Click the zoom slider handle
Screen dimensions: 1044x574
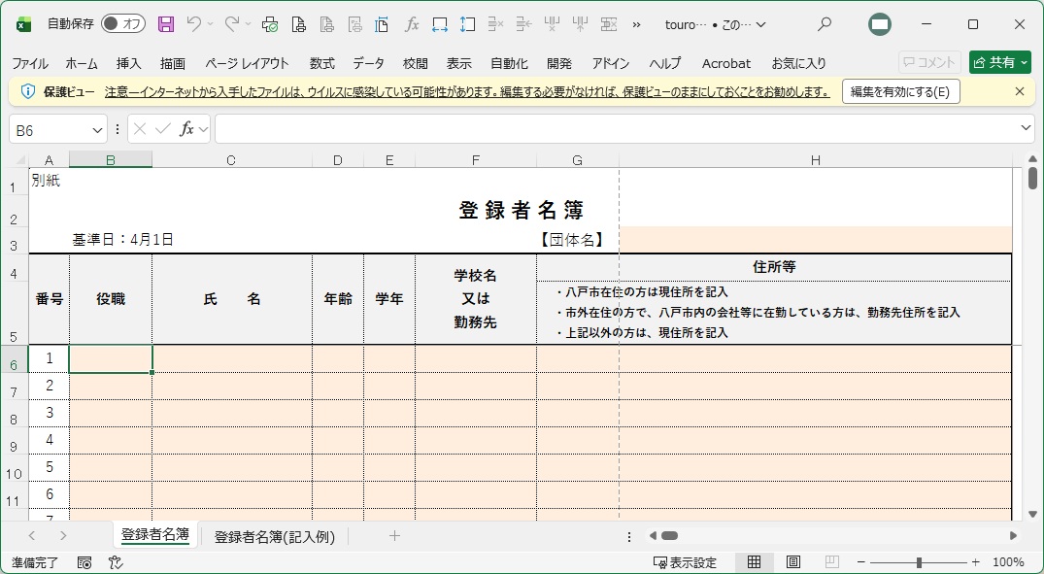(x=919, y=562)
